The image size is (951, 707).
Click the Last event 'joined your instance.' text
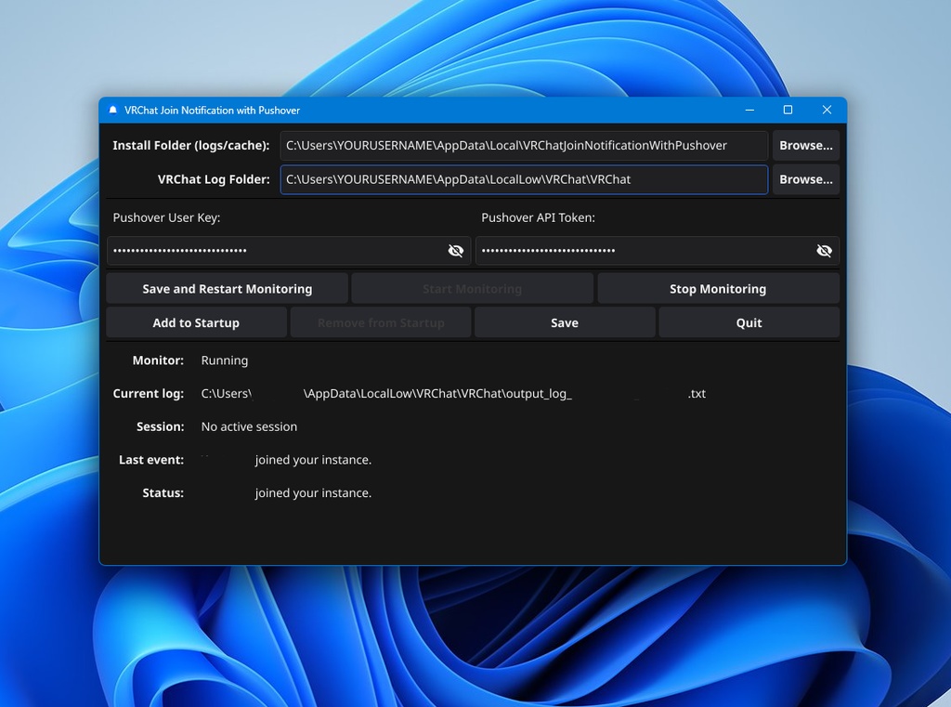(x=313, y=460)
